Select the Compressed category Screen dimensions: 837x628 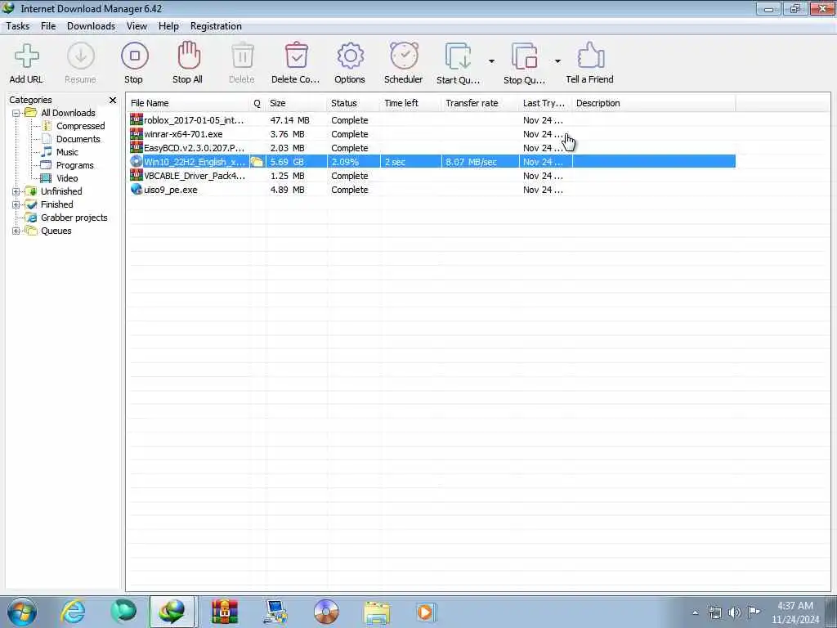coord(81,126)
